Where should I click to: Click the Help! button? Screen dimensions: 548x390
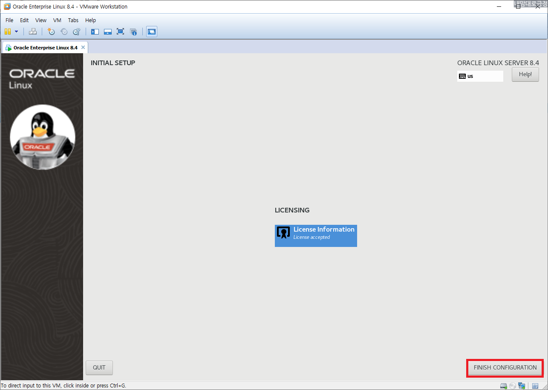[525, 75]
